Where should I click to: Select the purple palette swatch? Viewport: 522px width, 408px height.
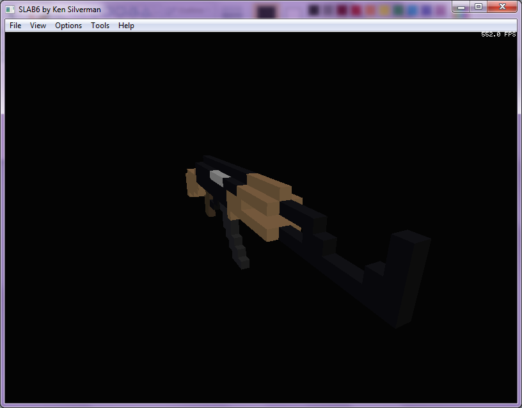click(425, 10)
